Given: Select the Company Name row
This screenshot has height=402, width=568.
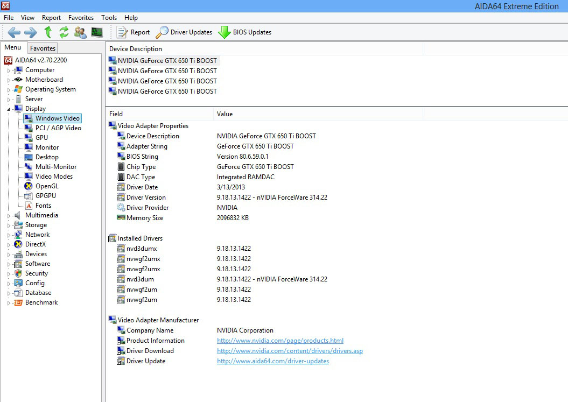Looking at the screenshot, I should point(195,330).
